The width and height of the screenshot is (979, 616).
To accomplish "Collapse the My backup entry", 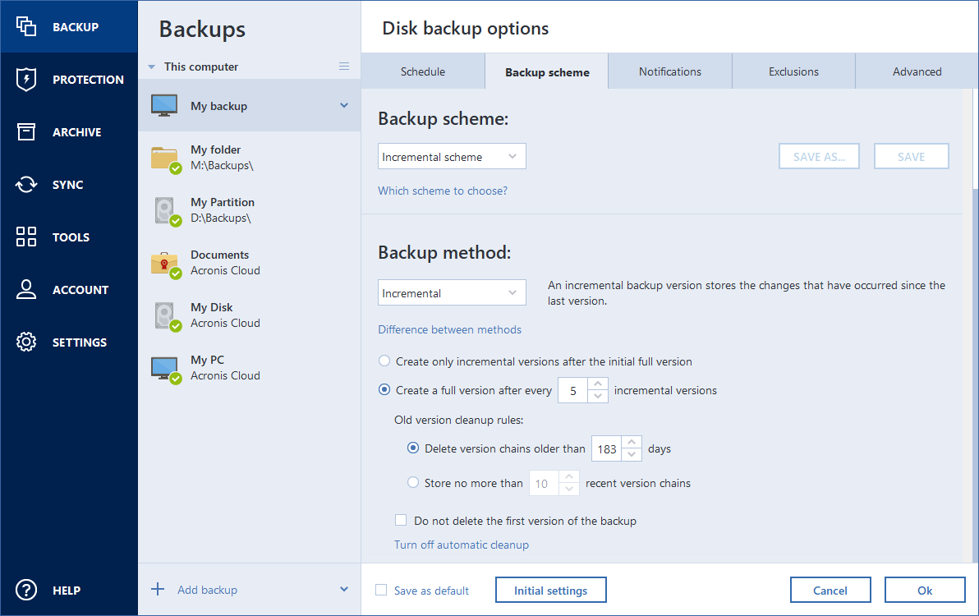I will (x=345, y=105).
